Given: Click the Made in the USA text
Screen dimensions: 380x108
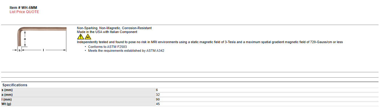Looking at the screenshot, I should [107, 32].
